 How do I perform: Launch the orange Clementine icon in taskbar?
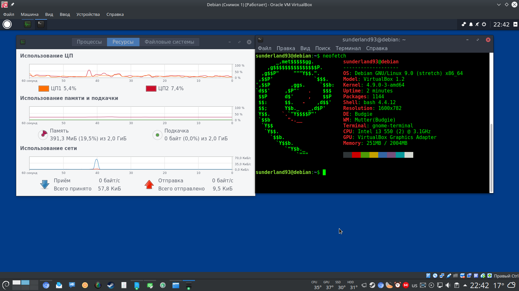pos(85,286)
